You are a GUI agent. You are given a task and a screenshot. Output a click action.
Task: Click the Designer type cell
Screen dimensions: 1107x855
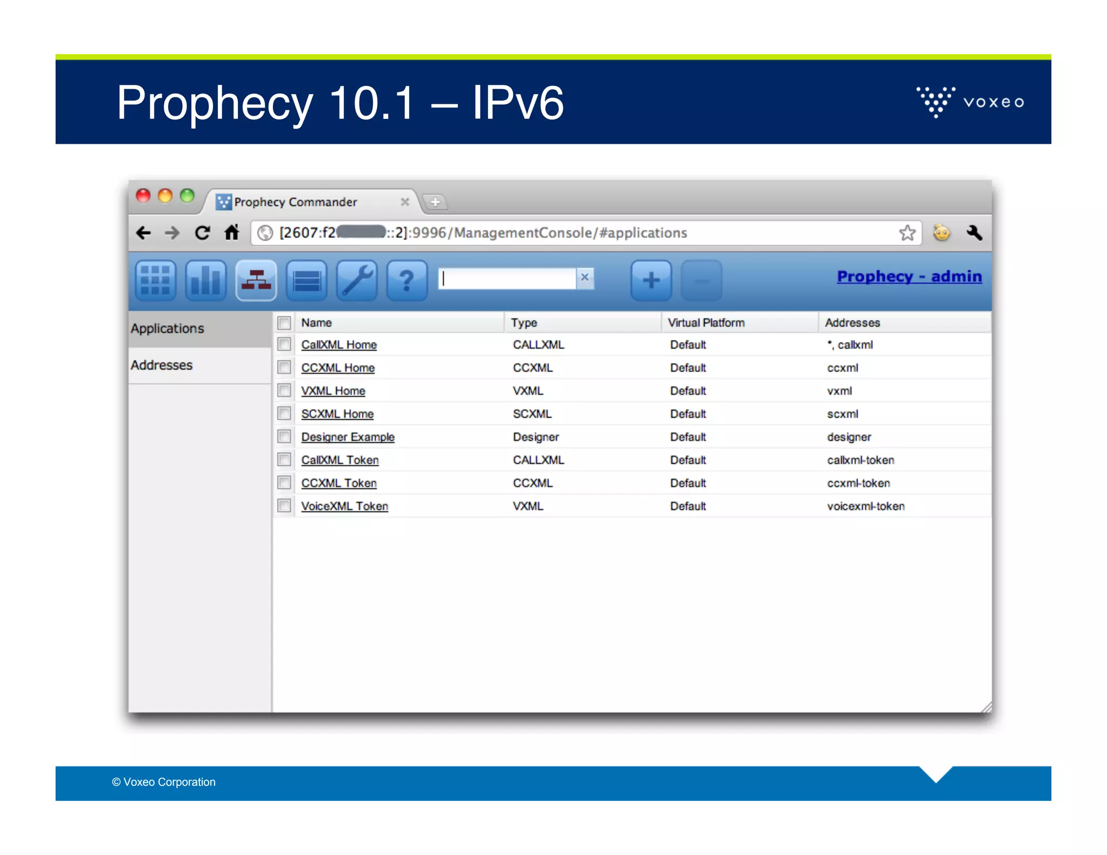(536, 437)
